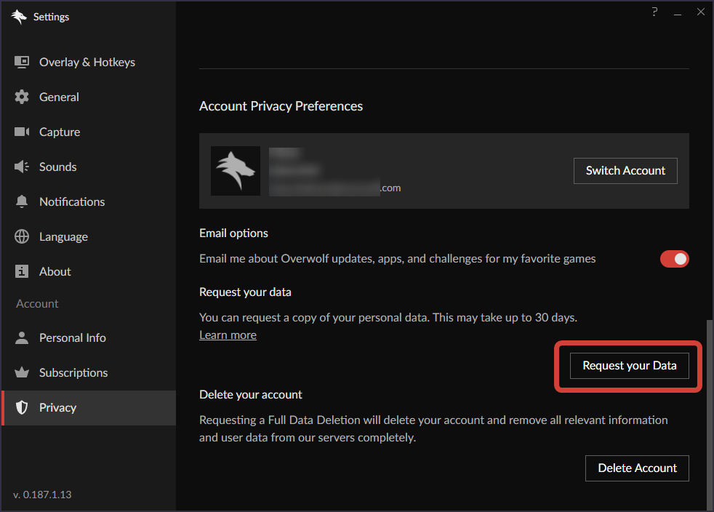Click the Sounds speaker icon
Screen dimensions: 714x512
pyautogui.click(x=21, y=167)
